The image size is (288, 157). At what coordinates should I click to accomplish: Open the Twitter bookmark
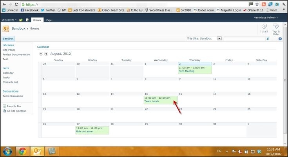(x=48, y=10)
